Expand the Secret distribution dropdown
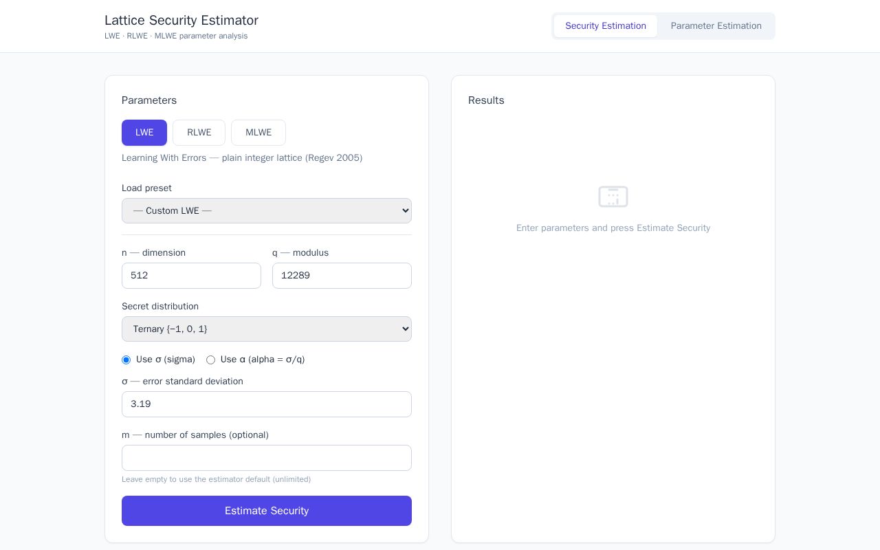The width and height of the screenshot is (880, 550). (267, 329)
